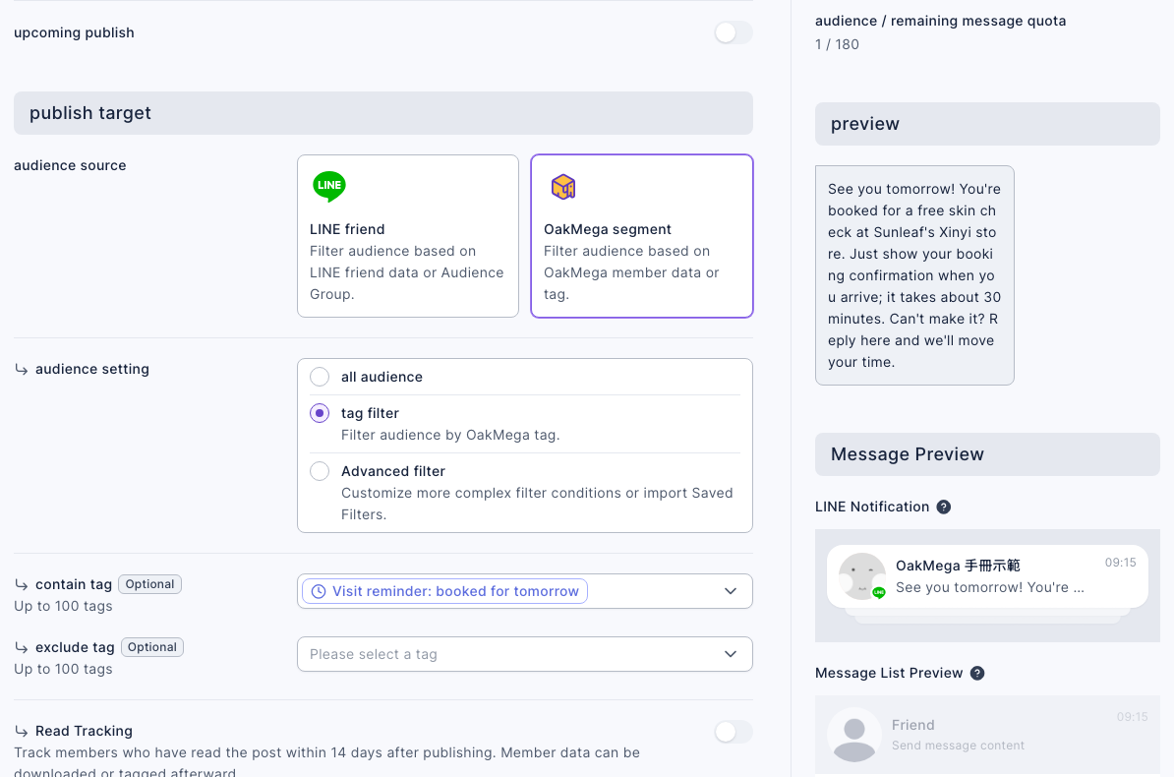The width and height of the screenshot is (1174, 777).
Task: Click 'Filter audience by OakMega tag.' description
Action: tap(450, 436)
